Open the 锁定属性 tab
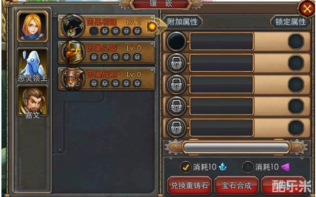Screen dimensions: 316x197 (290, 22)
